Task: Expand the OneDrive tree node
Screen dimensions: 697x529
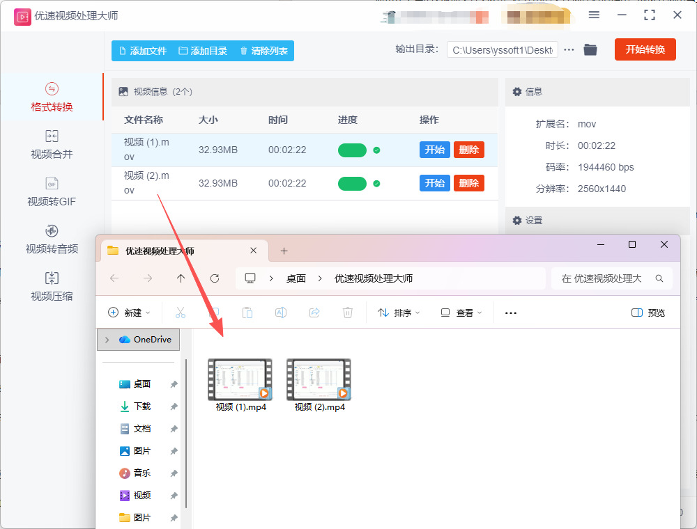Action: (x=107, y=340)
